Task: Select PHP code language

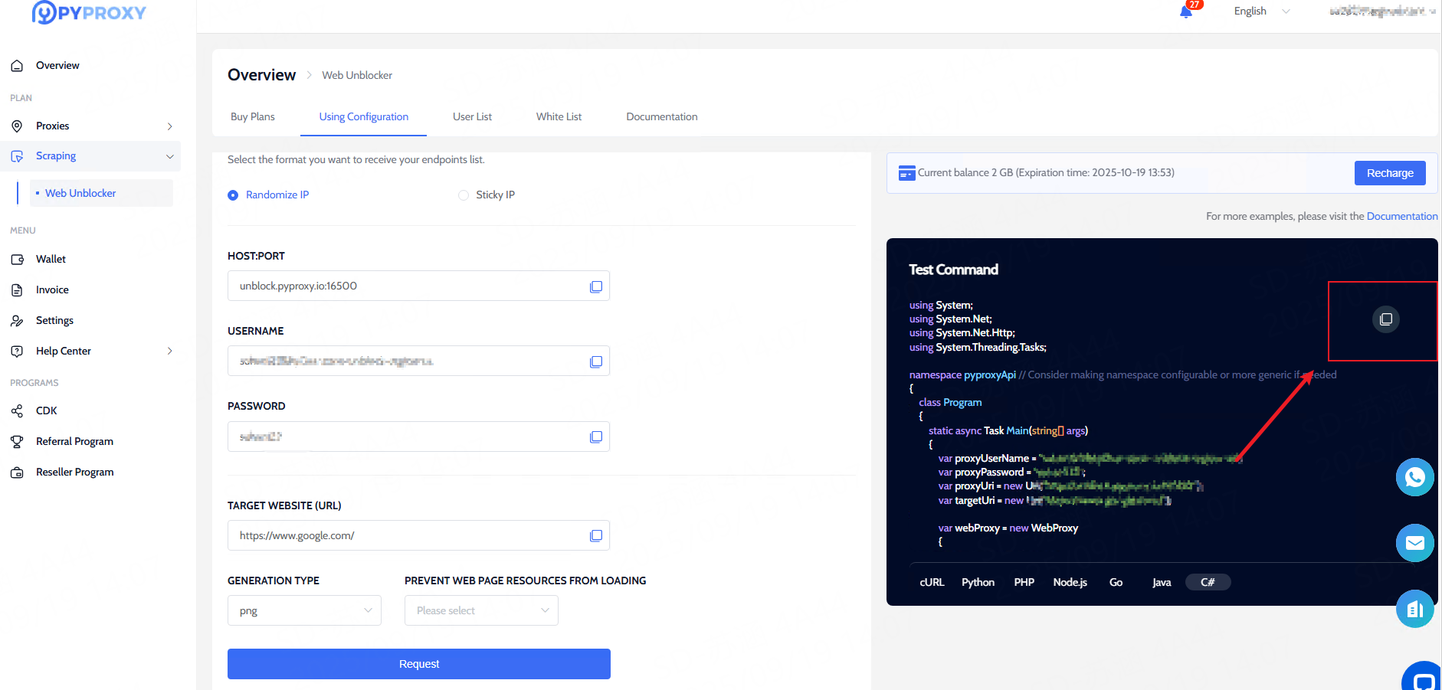Action: 1024,583
